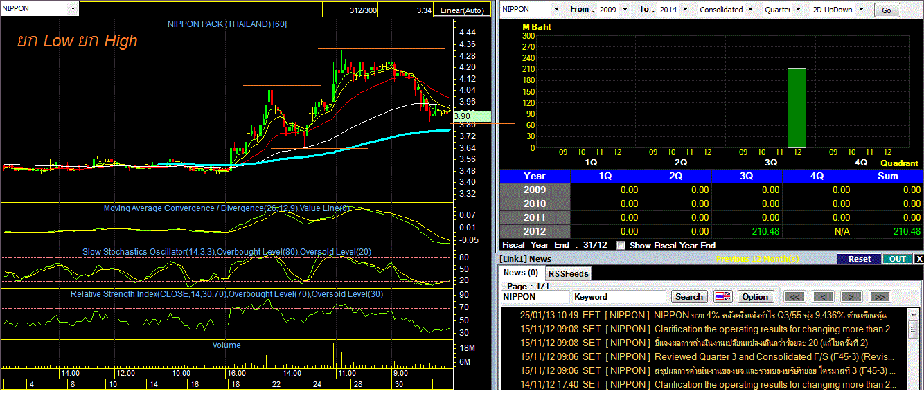Close the News panel with the X button
Image resolution: width=924 pixels, height=416 pixels.
tap(918, 259)
